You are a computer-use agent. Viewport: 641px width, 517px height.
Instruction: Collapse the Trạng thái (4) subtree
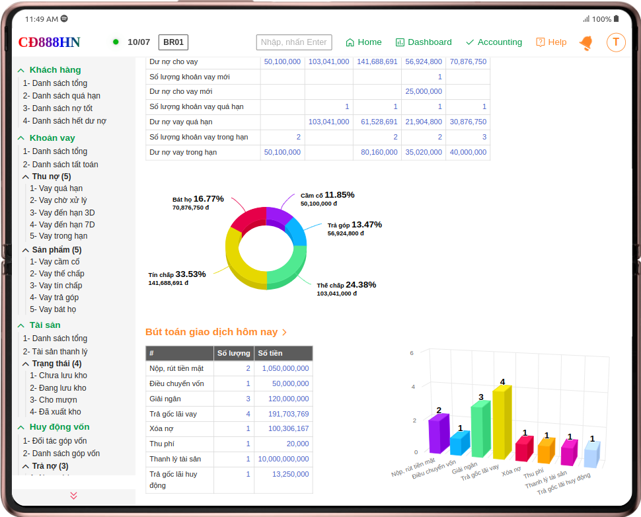pos(26,364)
